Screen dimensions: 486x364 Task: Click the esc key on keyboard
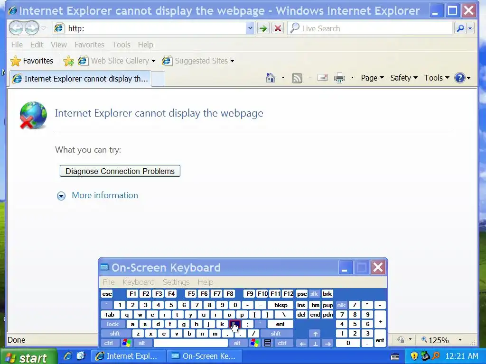tap(107, 294)
